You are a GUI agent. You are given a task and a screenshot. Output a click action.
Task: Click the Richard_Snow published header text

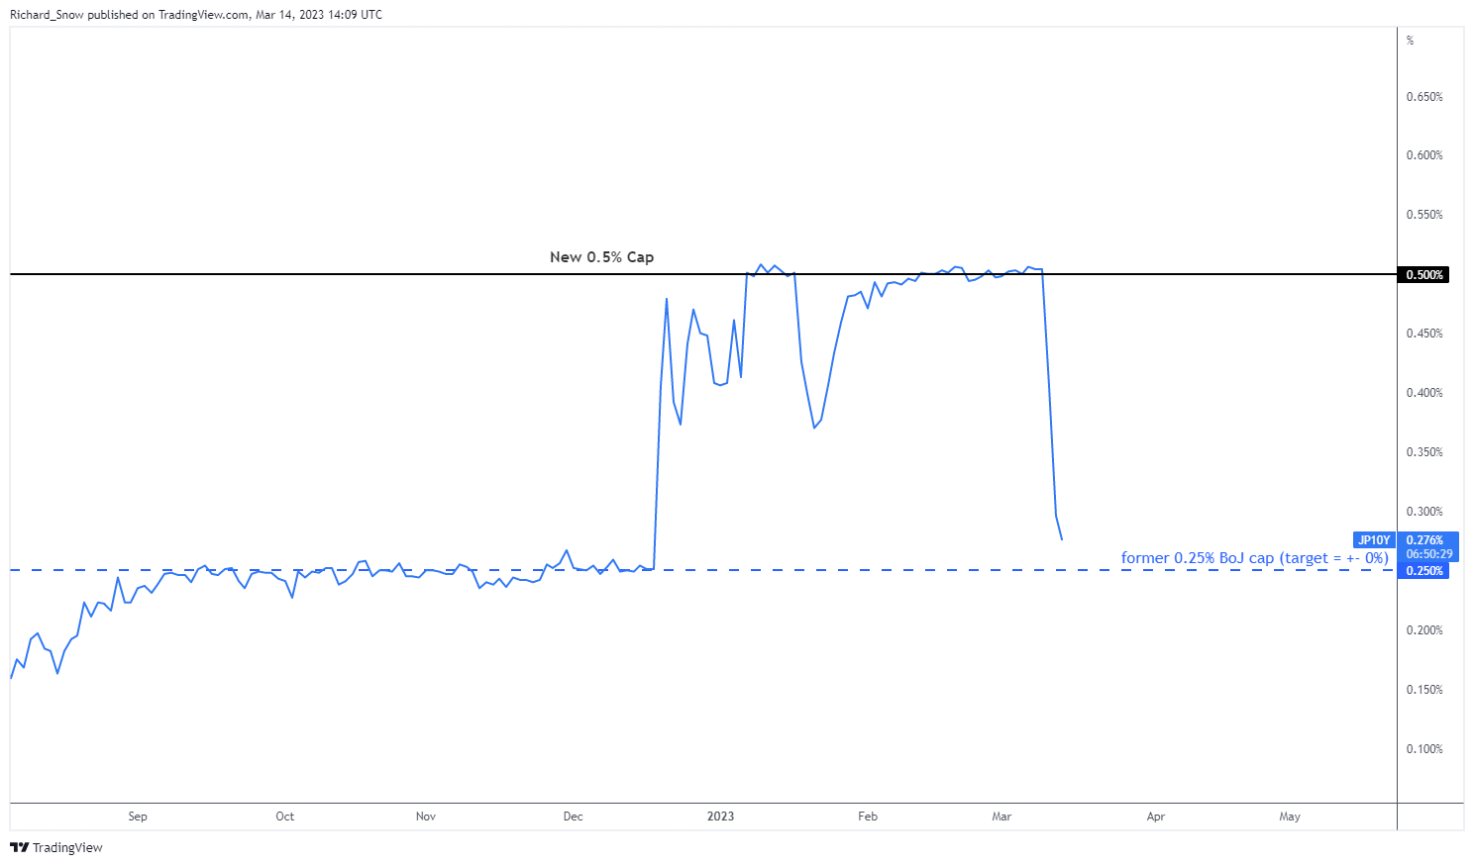[196, 15]
